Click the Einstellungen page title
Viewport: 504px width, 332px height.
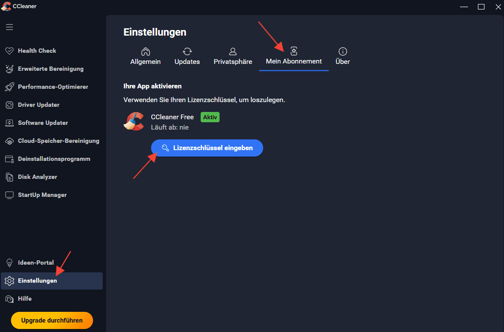(155, 32)
